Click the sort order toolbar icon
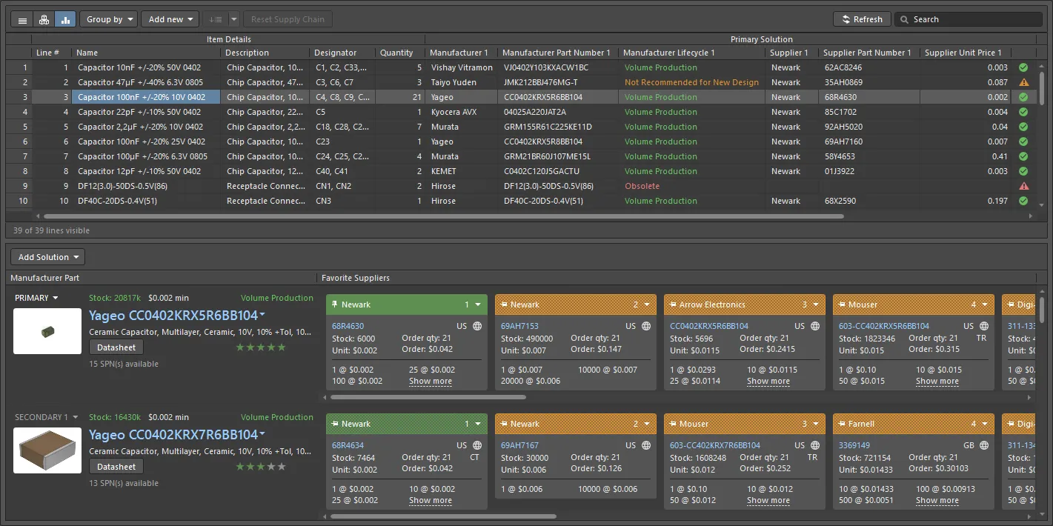This screenshot has height=526, width=1053. [216, 19]
